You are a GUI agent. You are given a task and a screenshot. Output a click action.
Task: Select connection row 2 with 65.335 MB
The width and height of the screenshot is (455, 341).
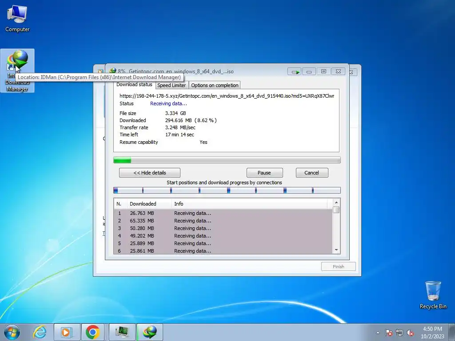point(223,221)
